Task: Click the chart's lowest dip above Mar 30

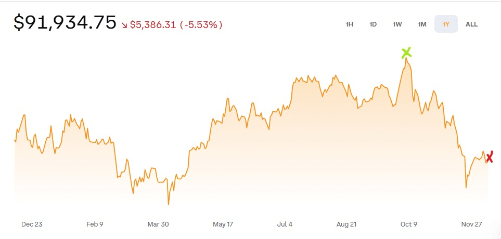Action: (x=169, y=204)
